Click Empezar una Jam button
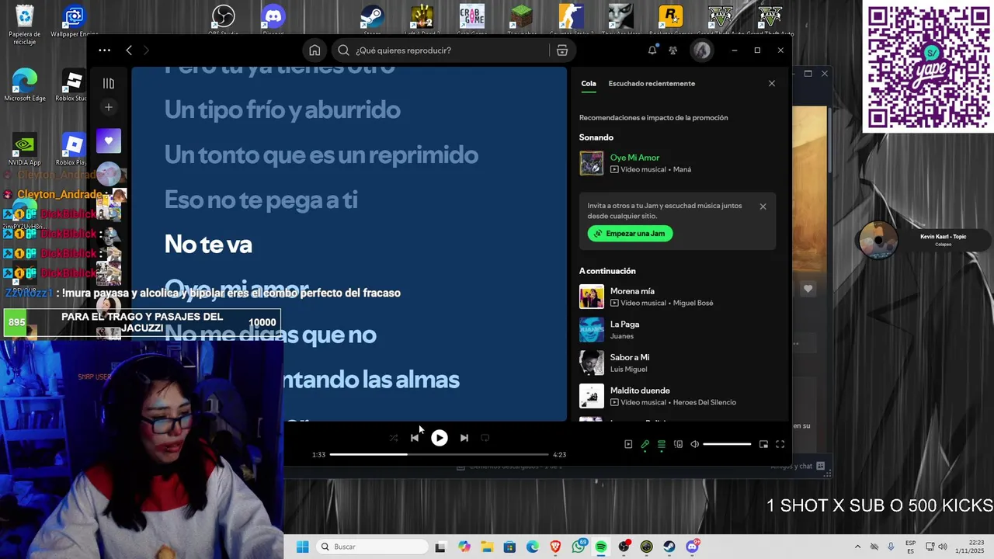Screen dimensions: 994x559 click(x=630, y=233)
